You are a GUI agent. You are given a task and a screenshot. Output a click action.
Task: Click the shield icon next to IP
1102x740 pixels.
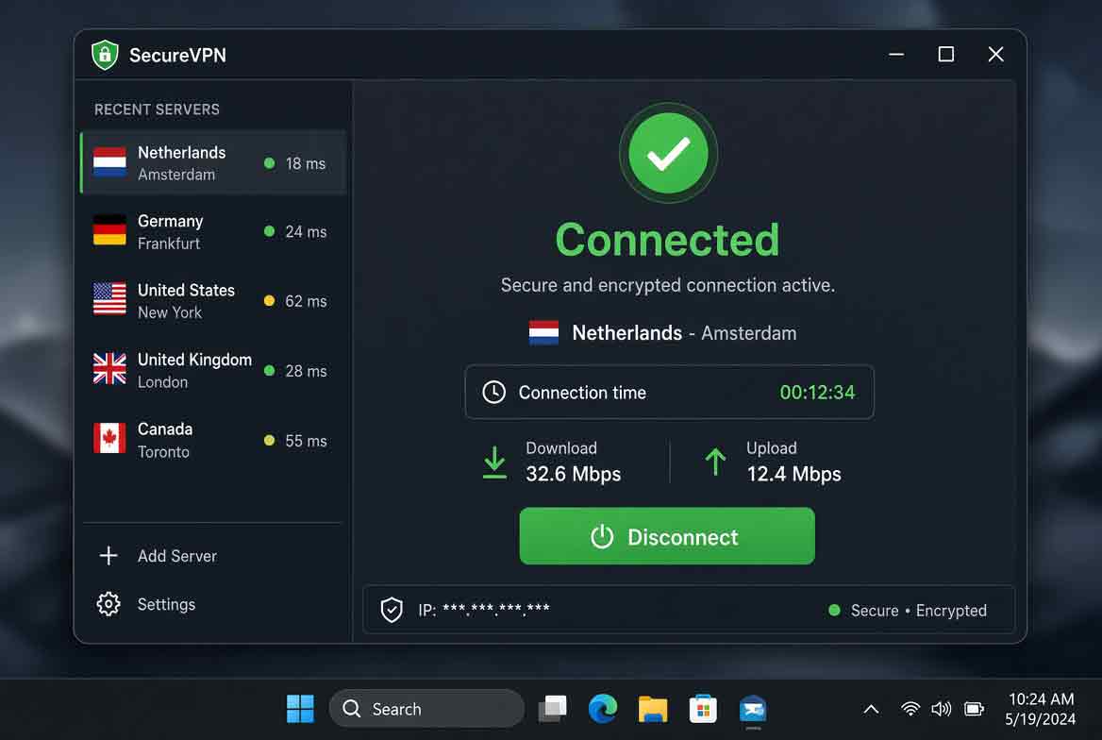point(392,610)
